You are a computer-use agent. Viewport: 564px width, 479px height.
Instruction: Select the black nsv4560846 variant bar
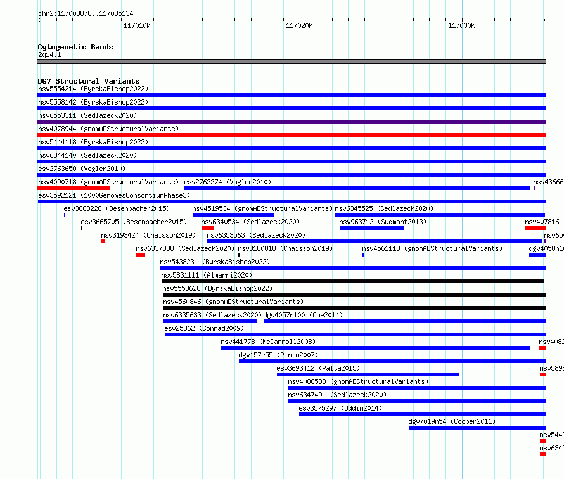(355, 308)
